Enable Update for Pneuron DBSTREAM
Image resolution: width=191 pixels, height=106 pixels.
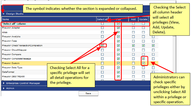143,77
